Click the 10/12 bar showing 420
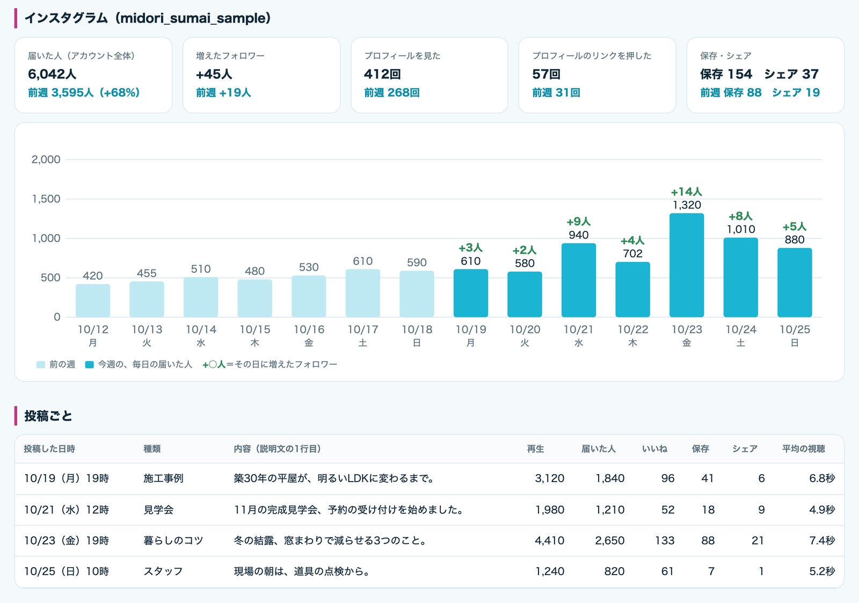The image size is (859, 603). [93, 301]
